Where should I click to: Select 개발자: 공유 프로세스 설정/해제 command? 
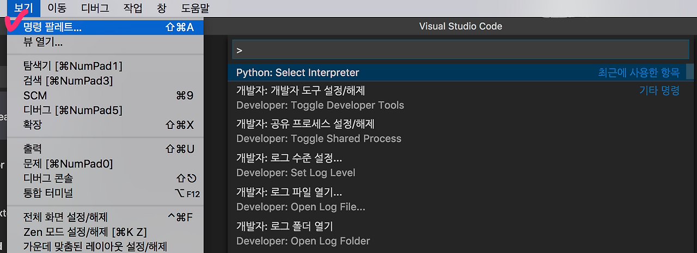pyautogui.click(x=457, y=132)
